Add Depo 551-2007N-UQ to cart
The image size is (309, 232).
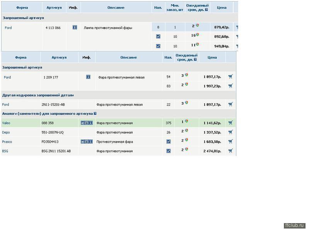tap(231, 132)
